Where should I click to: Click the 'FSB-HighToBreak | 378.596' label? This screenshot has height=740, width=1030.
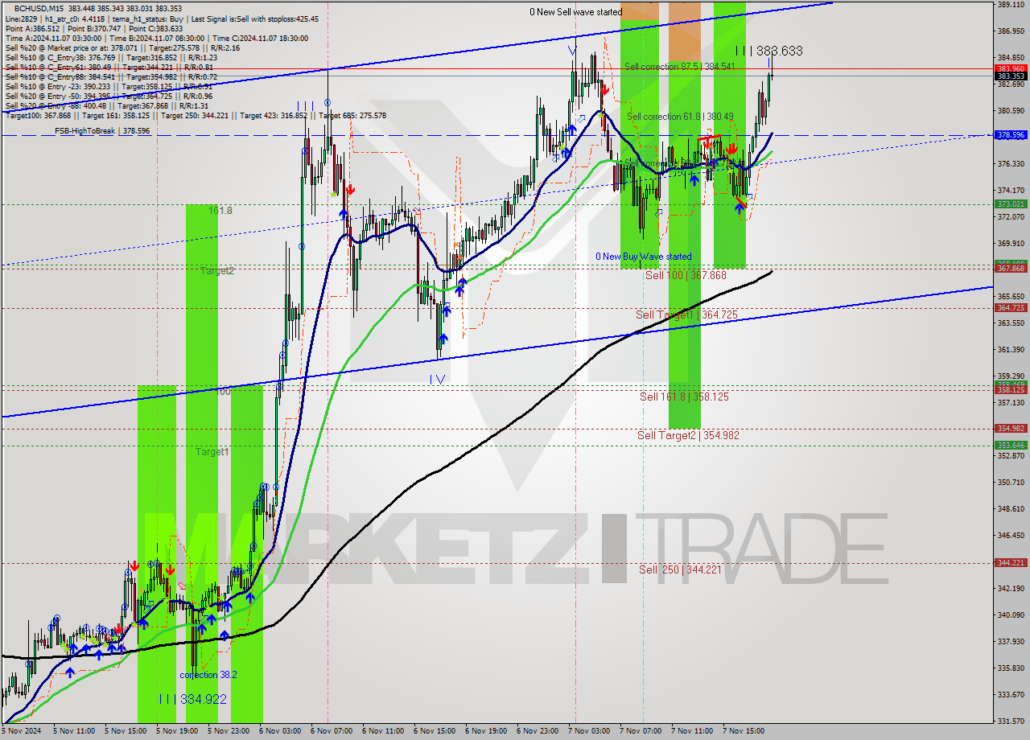tap(102, 130)
